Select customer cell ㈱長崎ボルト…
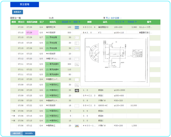Screen dimensions: 171x137 tap(53, 101)
